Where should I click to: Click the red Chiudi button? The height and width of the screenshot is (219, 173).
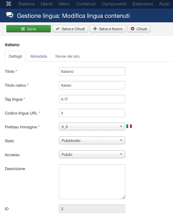[139, 29]
